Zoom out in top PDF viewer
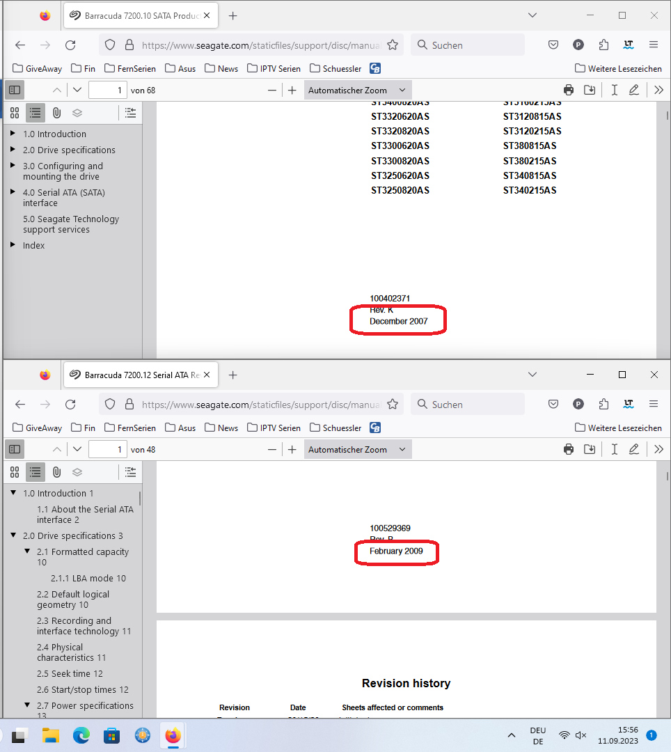Image resolution: width=671 pixels, height=752 pixels. (x=272, y=90)
